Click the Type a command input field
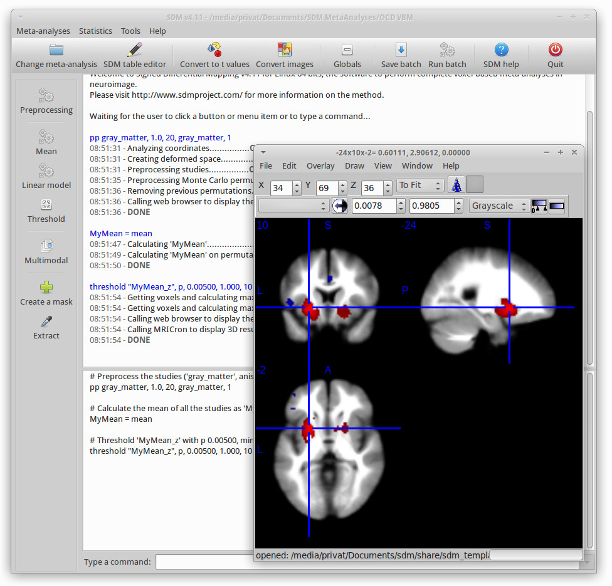This screenshot has width=612, height=586. 207,562
